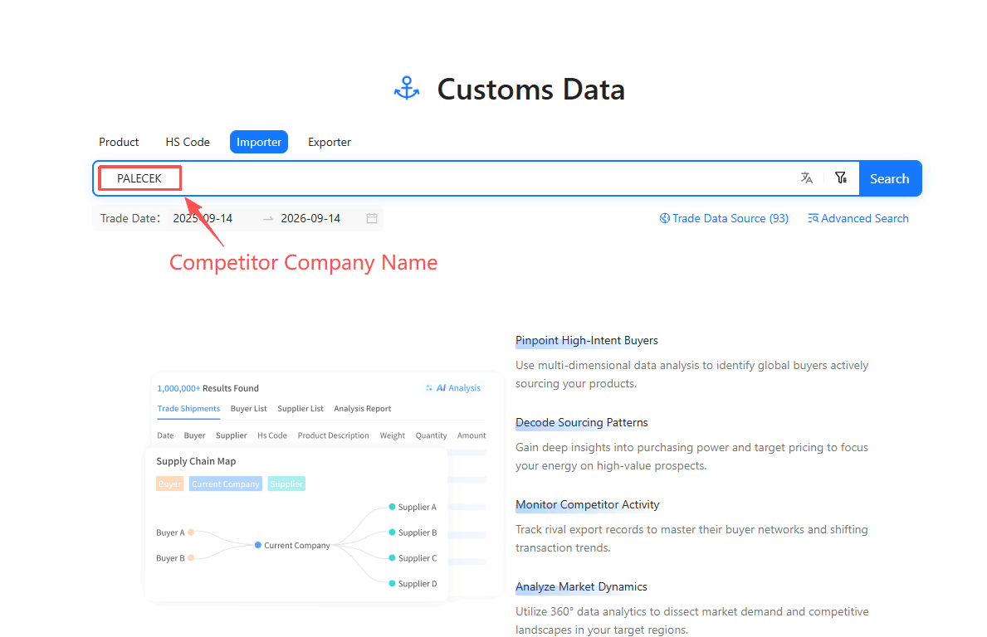Click the 1,000,000+ Results Found text
Image resolution: width=987 pixels, height=637 pixels.
208,388
